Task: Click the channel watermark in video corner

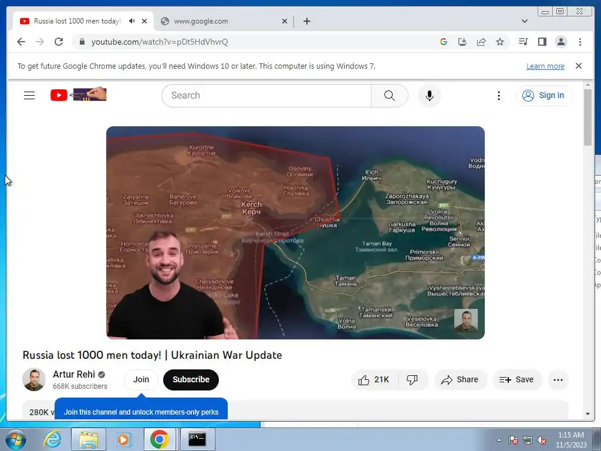Action: click(465, 321)
